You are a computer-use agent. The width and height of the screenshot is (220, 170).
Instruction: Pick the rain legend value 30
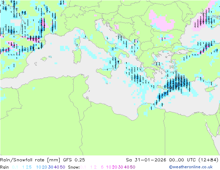click(51, 167)
